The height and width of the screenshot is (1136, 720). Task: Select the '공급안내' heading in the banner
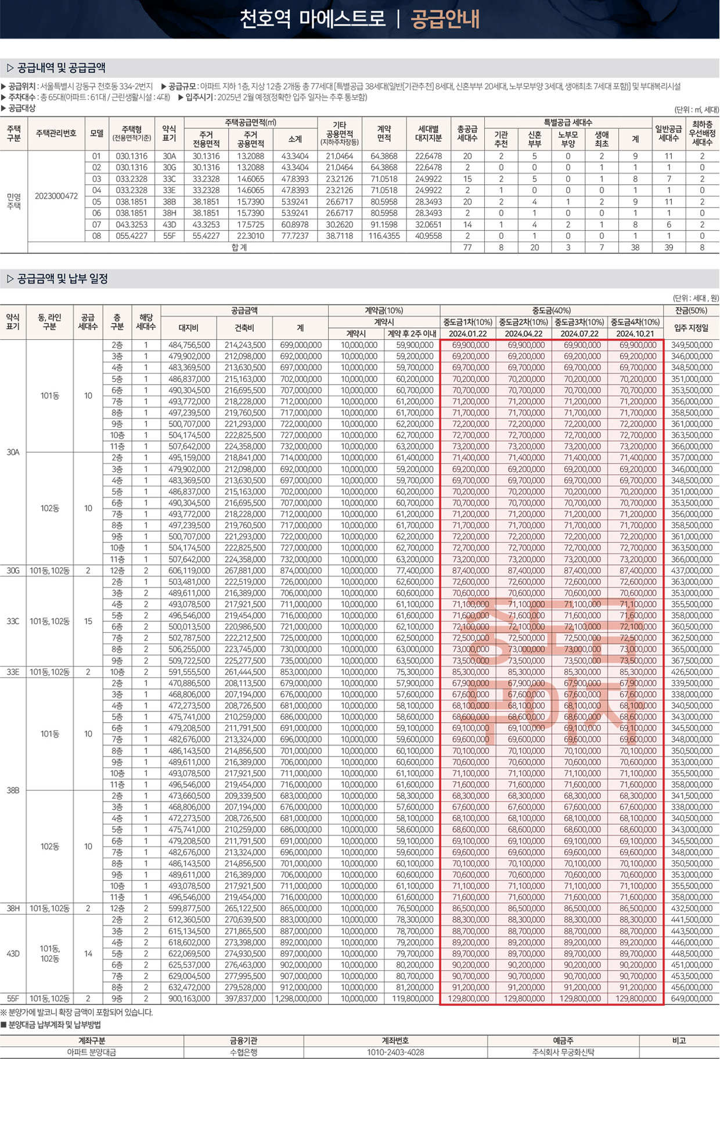(x=445, y=19)
